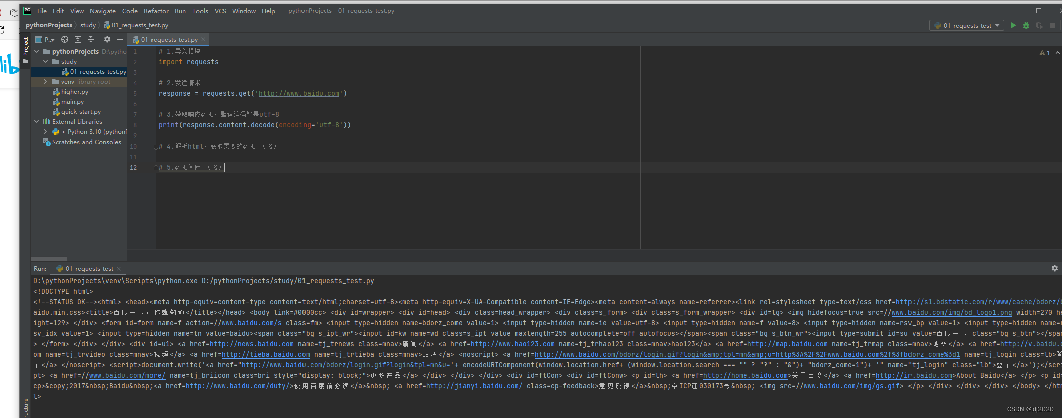
Task: Click line 2 'import requests' in editor
Action: point(189,62)
